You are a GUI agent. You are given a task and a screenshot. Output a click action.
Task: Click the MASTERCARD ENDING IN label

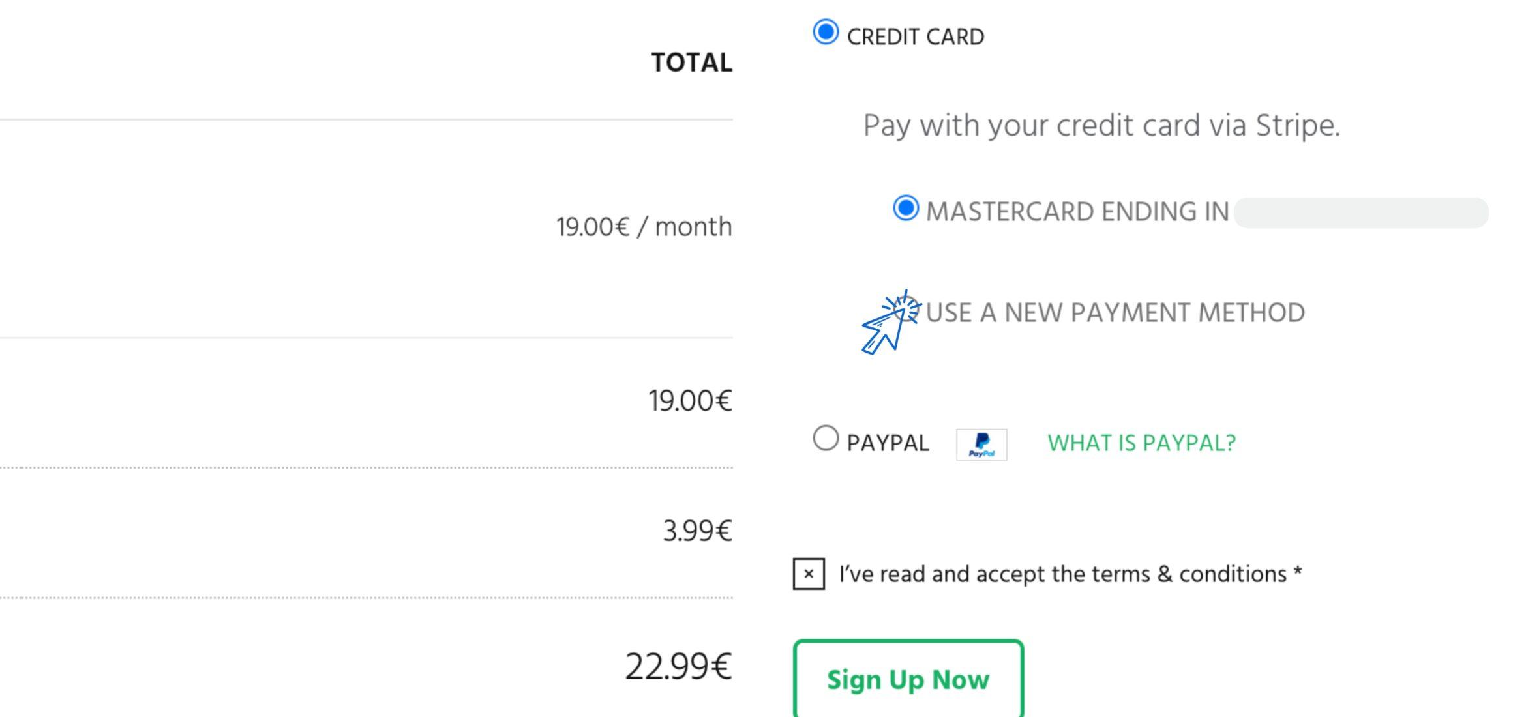[1077, 212]
